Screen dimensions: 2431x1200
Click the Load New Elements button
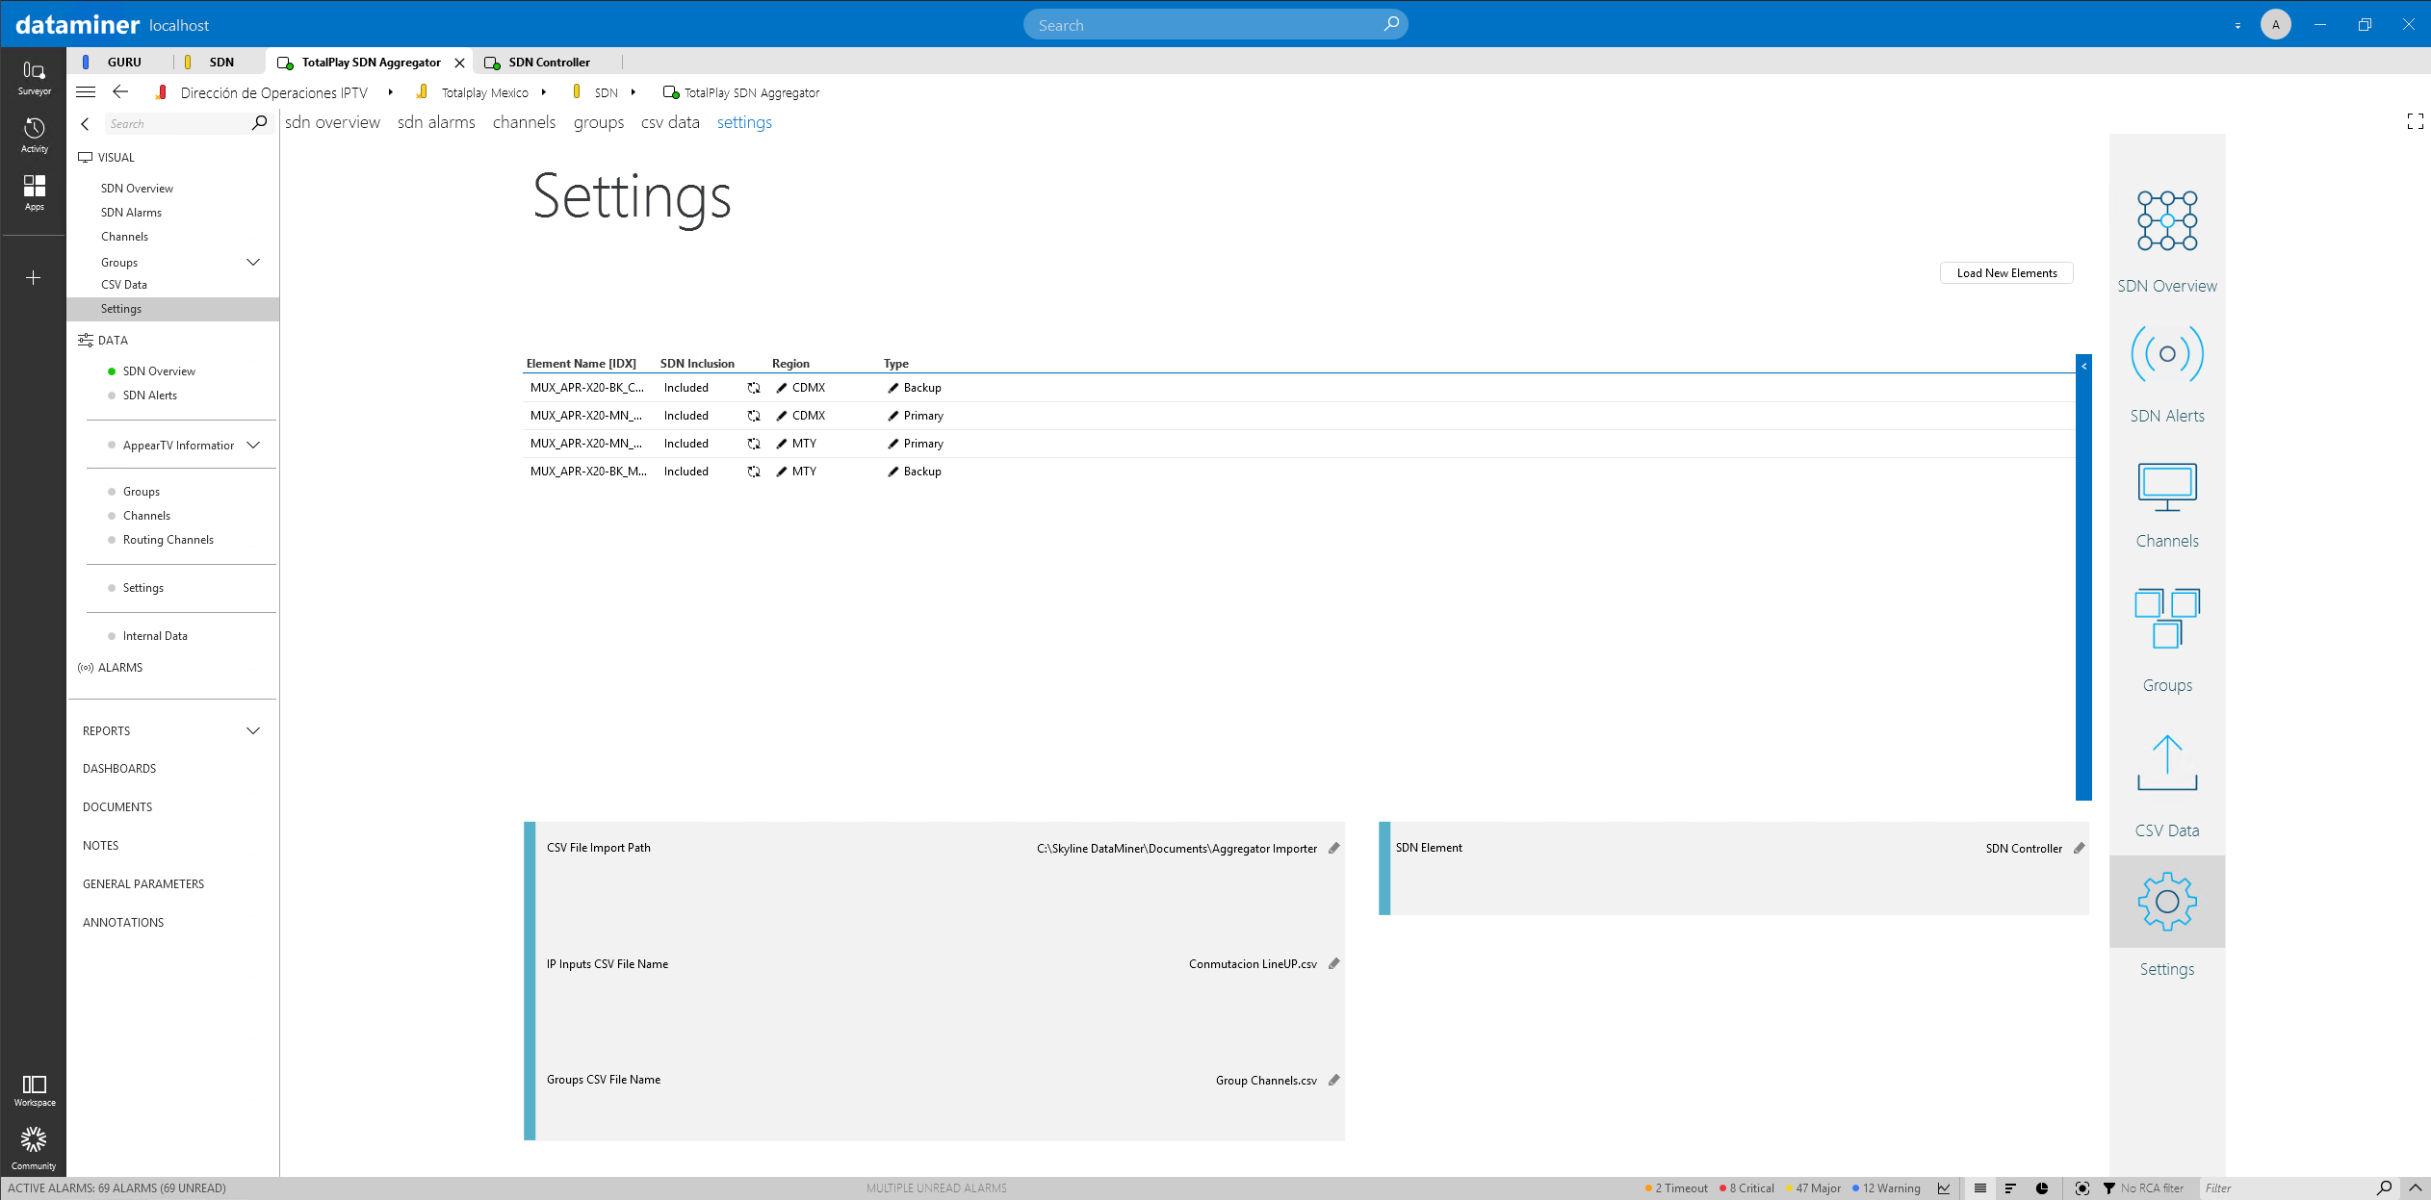click(2006, 273)
